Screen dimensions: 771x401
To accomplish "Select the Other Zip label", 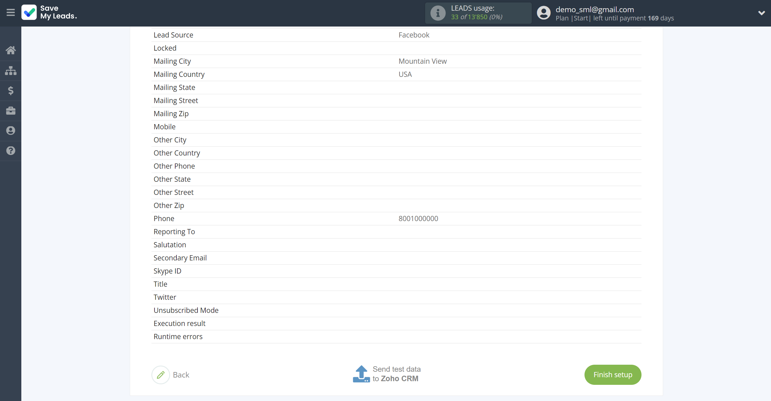I will pos(169,206).
